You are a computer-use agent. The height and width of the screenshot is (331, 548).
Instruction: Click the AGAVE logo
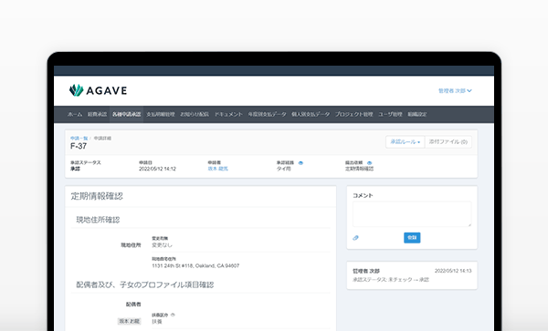[98, 90]
